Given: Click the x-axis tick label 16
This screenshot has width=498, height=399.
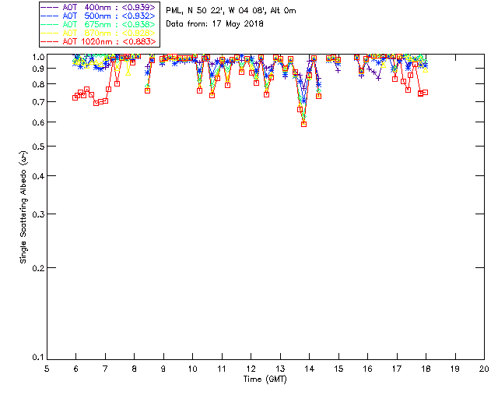Looking at the screenshot, I should pyautogui.click(x=367, y=369).
